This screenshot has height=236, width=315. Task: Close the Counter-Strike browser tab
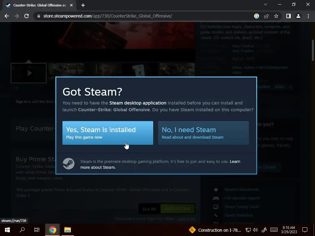pos(71,5)
